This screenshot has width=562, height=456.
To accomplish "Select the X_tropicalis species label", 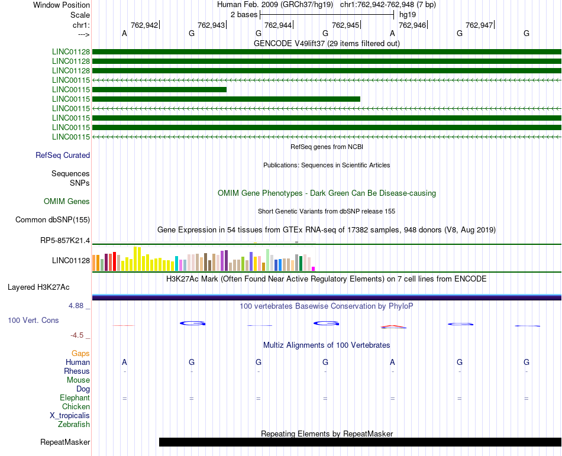I will click(70, 416).
